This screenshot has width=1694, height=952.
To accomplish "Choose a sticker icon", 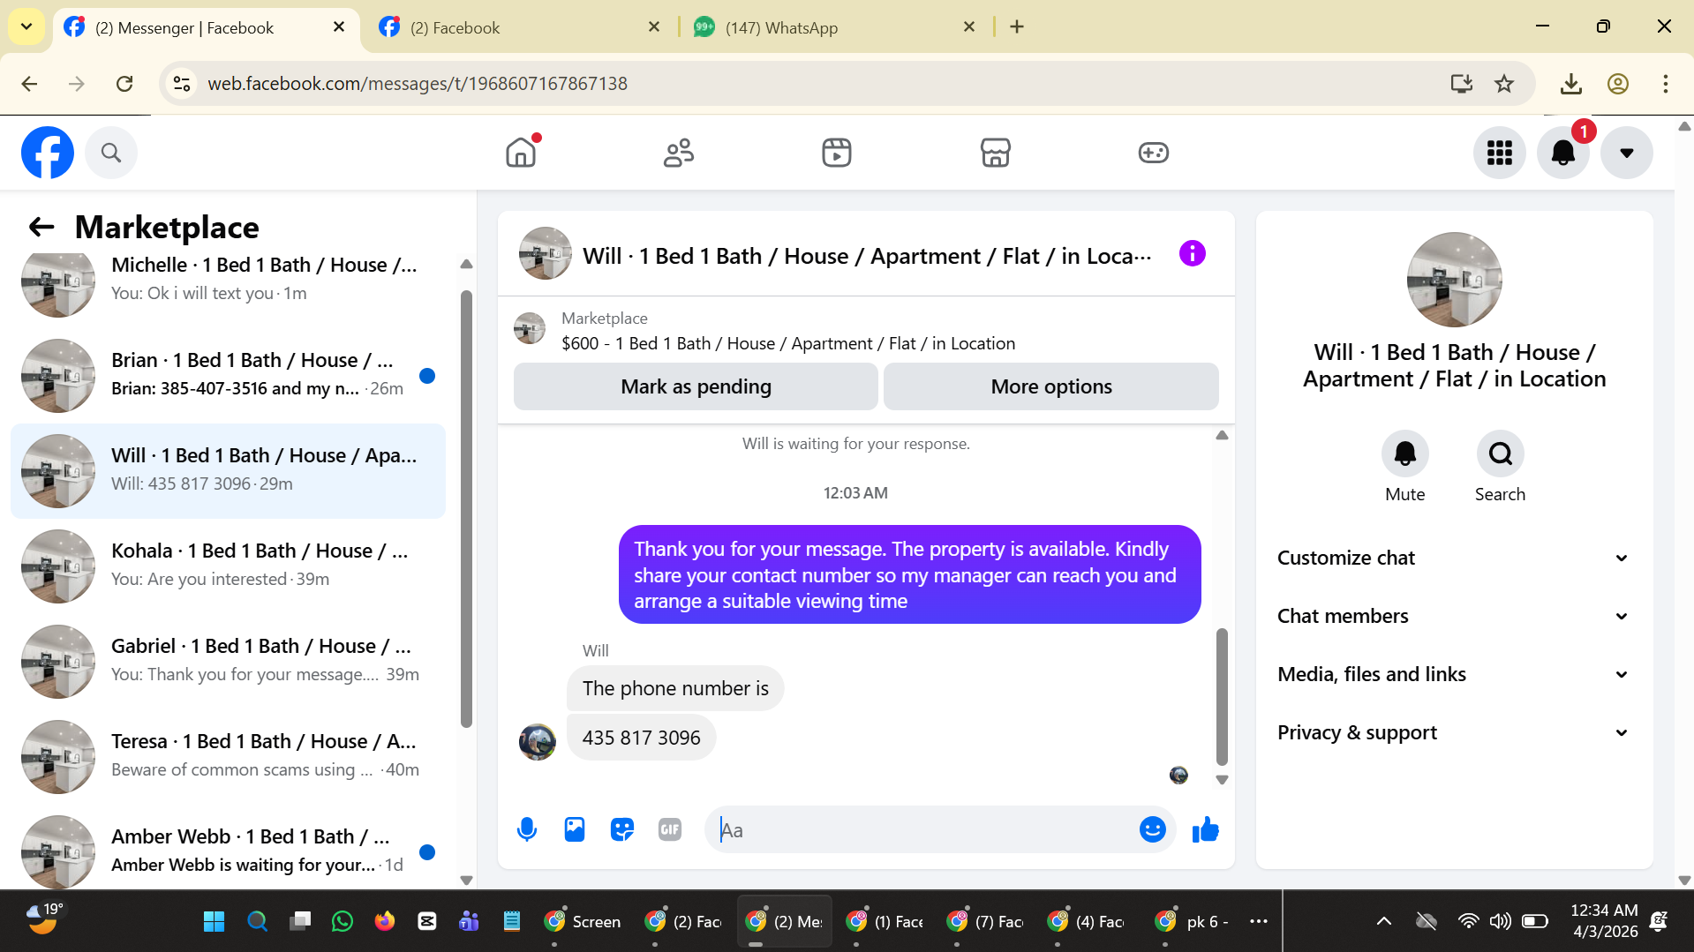I will pyautogui.click(x=622, y=829).
